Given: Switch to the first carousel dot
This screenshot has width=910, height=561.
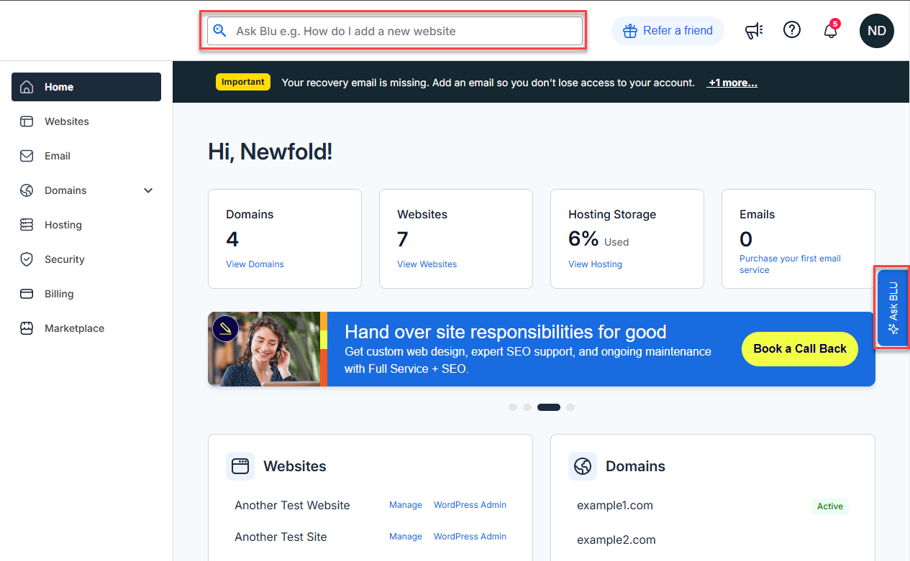Looking at the screenshot, I should pyautogui.click(x=513, y=407).
